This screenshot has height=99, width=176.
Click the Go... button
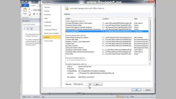[x=98, y=84]
